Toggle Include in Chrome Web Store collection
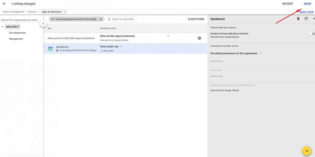 click(311, 34)
